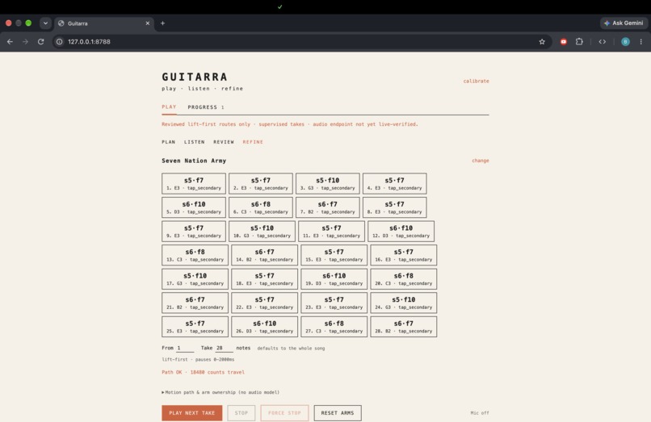Select note 19 s6·f10 D3 tile
Screen dimensions: 651x422
point(334,279)
